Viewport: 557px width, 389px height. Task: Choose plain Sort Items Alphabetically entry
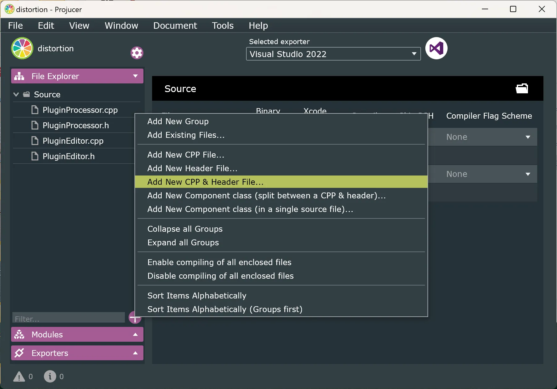click(281, 296)
